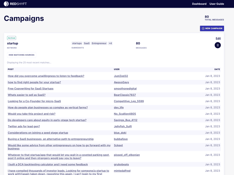The width and height of the screenshot is (234, 175).
Task: Pause the startup campaign
Action: [x=218, y=45]
